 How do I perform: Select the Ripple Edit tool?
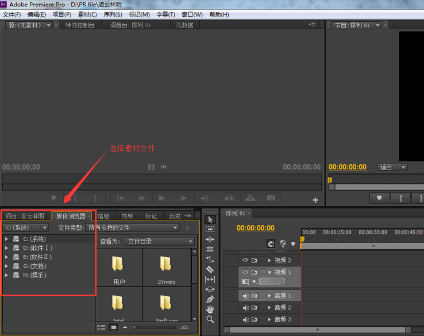(210, 240)
